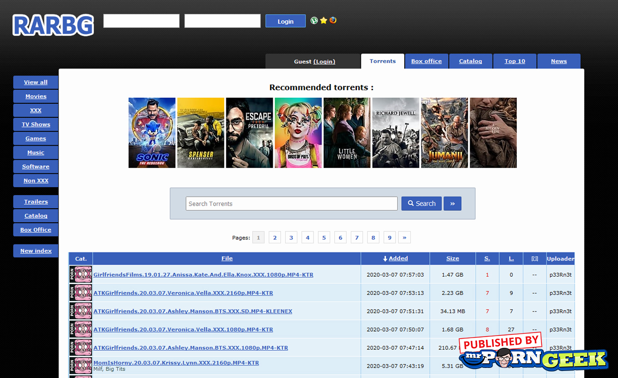Sort the table by Size column
The width and height of the screenshot is (618, 378).
[453, 259]
